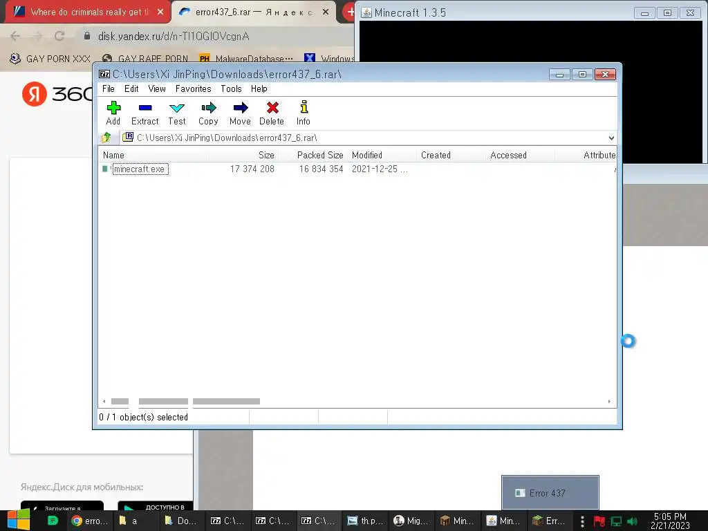Image resolution: width=708 pixels, height=531 pixels.
Task: Open the folder 'a' taskbar button
Action: 135,521
